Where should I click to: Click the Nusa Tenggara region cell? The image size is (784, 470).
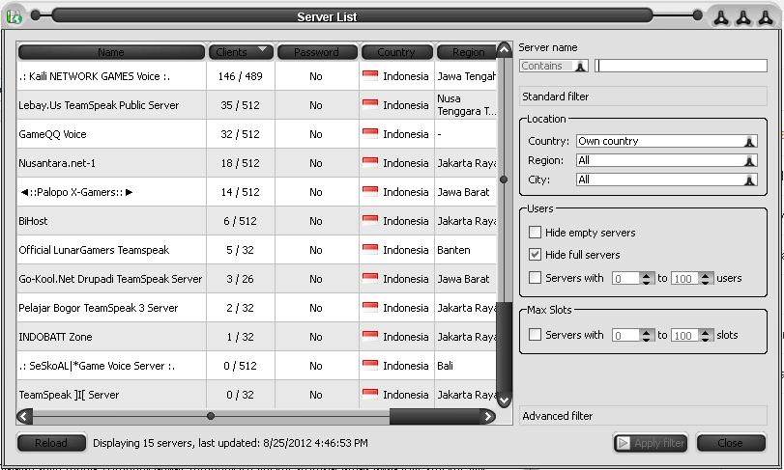click(466, 105)
